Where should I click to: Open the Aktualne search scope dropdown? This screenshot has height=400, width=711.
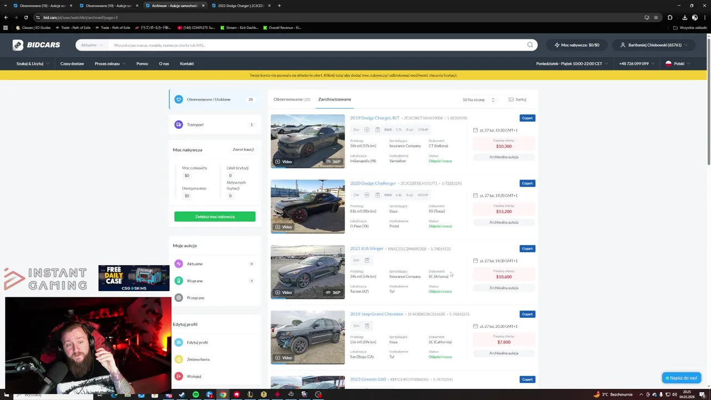(x=92, y=45)
